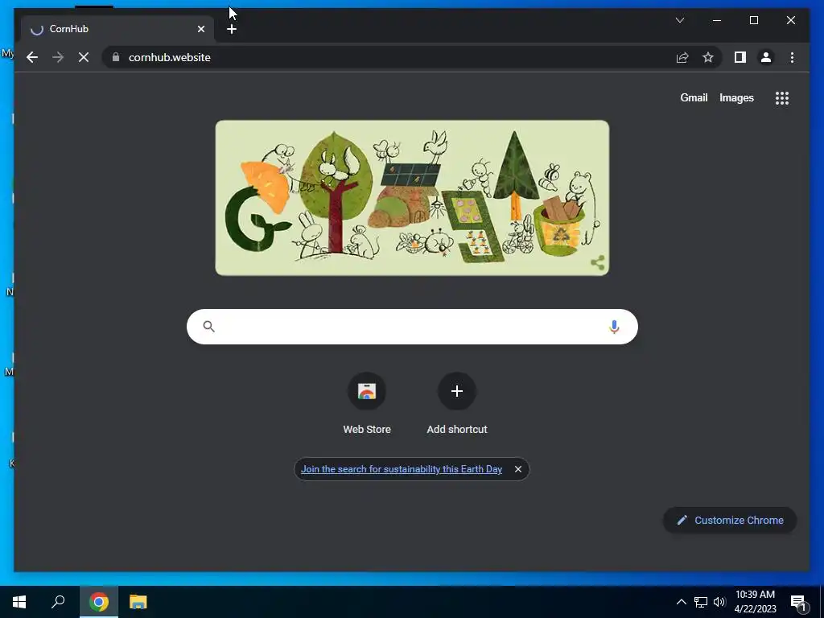Close the Chrome window
Image resolution: width=824 pixels, height=618 pixels.
(x=790, y=20)
